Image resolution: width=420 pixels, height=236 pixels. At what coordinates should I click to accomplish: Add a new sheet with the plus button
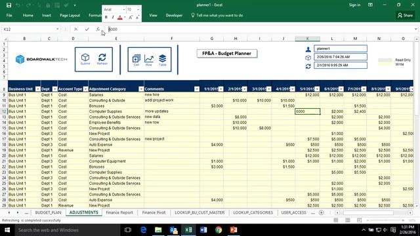pyautogui.click(x=321, y=212)
